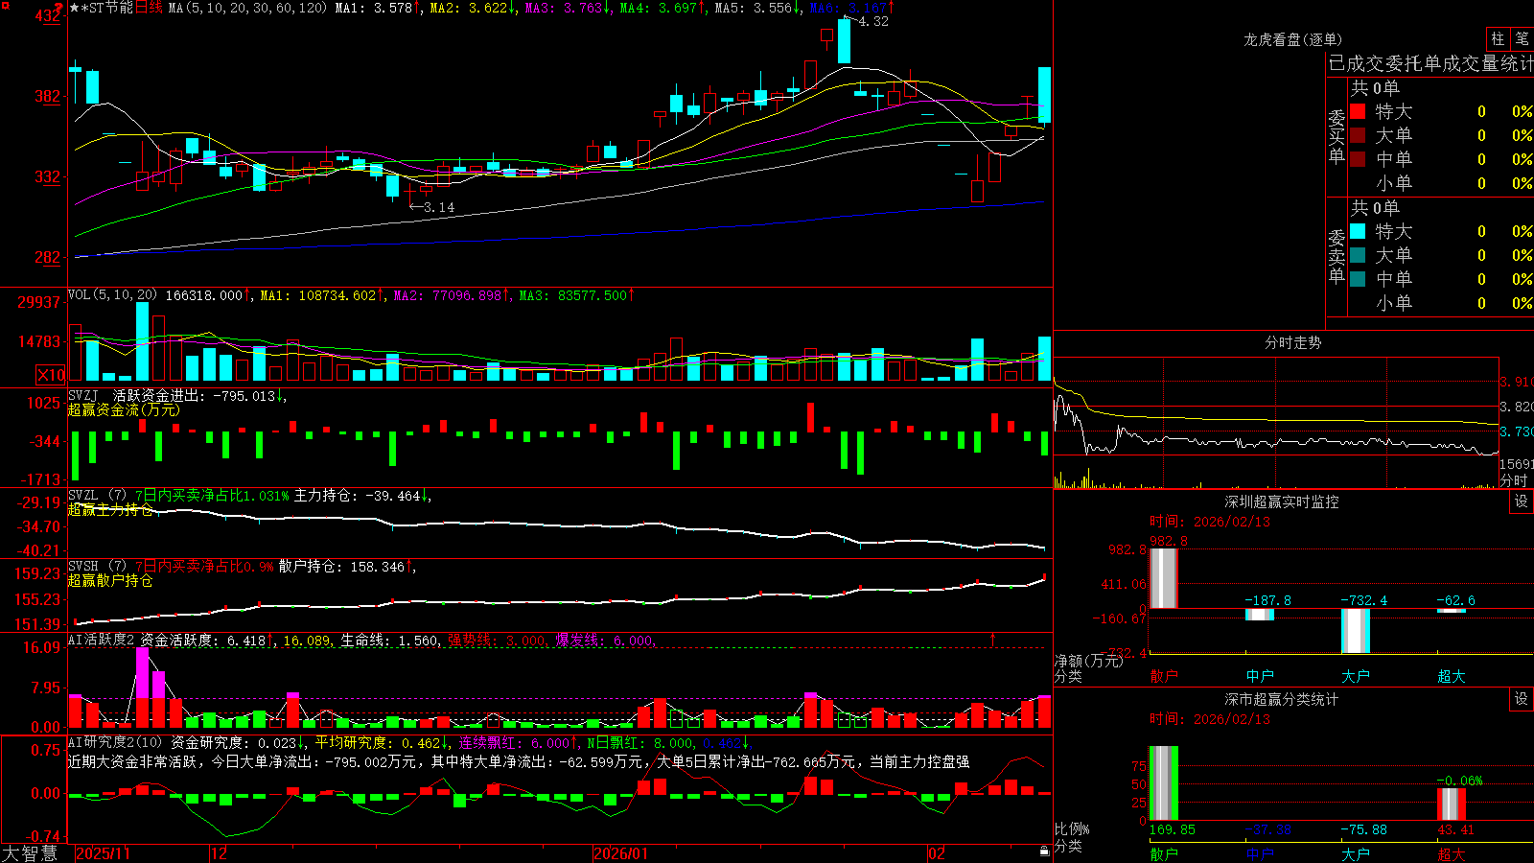
Task: Click the SVSH (7) indicator name
Action: click(x=97, y=567)
